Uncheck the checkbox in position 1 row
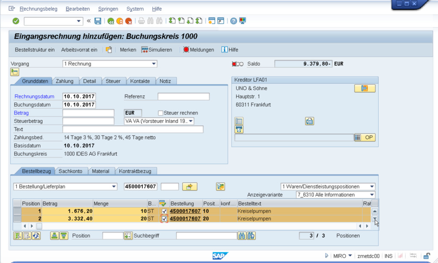Screen dimensions: 438x263 tap(164, 211)
